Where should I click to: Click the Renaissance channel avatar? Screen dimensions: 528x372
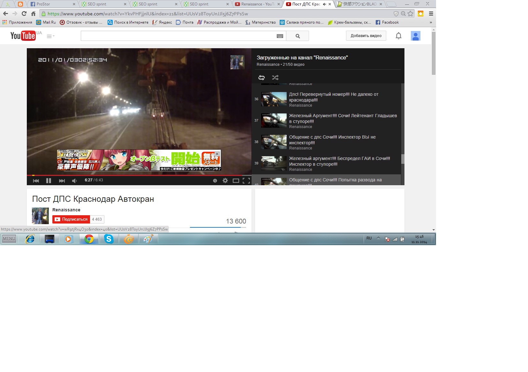[x=40, y=216]
